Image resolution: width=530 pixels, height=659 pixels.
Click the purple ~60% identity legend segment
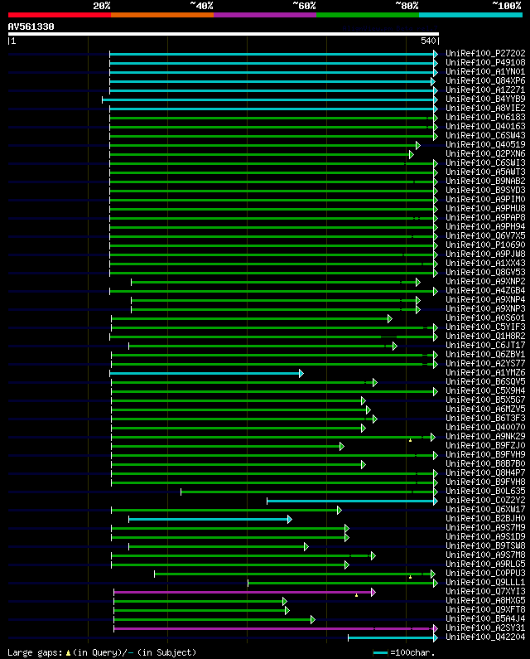pos(265,15)
